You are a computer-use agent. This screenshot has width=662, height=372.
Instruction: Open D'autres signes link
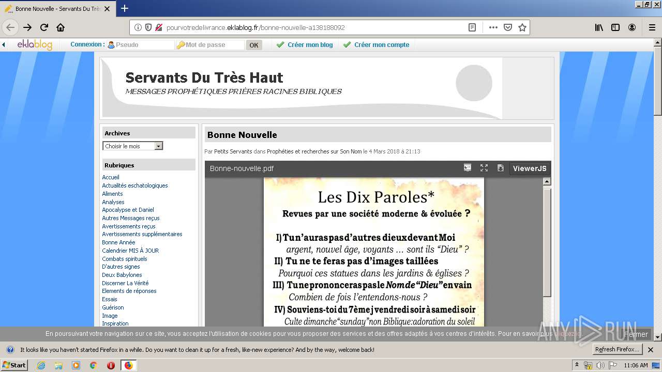click(x=121, y=267)
